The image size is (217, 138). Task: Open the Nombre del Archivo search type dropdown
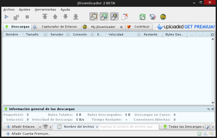click(76, 127)
